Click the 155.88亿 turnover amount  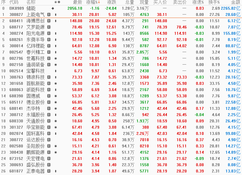click(x=232, y=33)
